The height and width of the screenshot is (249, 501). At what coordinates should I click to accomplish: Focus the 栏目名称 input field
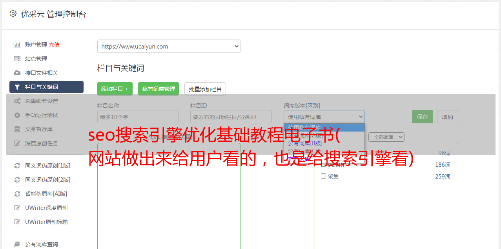click(x=138, y=117)
